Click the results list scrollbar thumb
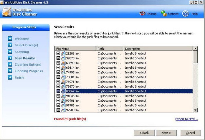 pos(195,57)
